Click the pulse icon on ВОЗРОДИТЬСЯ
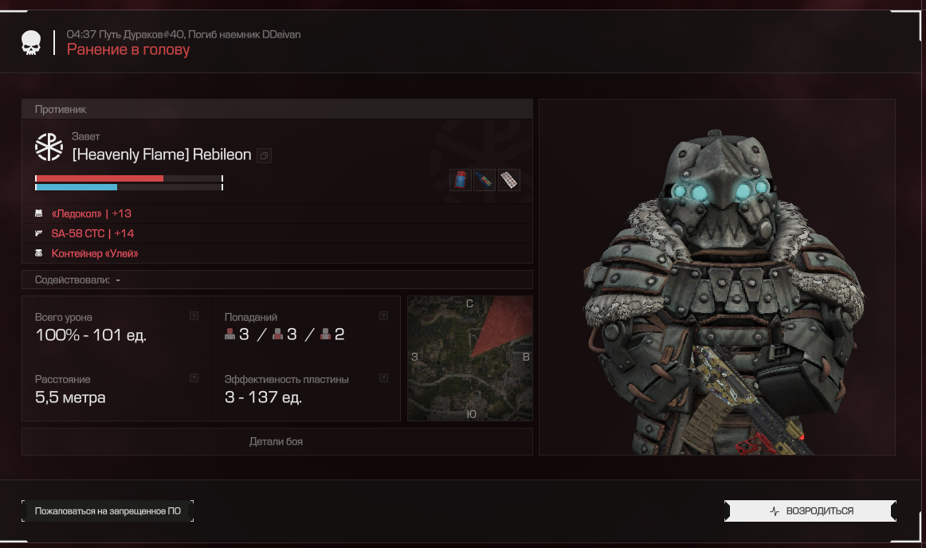 click(775, 511)
